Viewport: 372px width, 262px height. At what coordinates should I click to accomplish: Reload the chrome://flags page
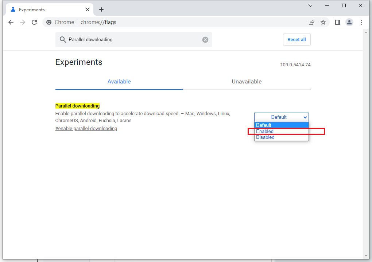coord(34,22)
